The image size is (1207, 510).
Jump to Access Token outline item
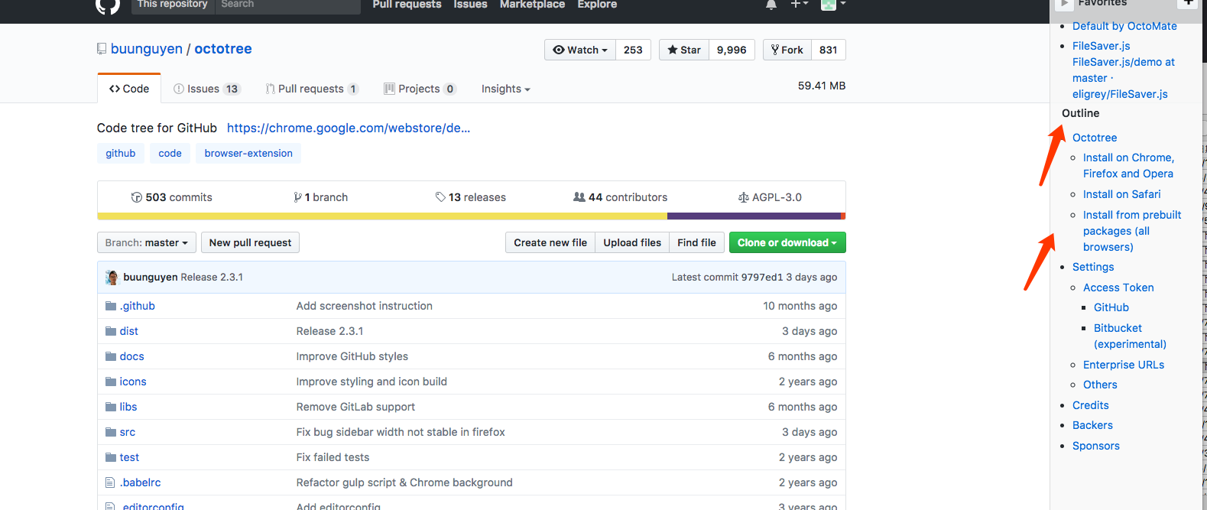[x=1118, y=287]
